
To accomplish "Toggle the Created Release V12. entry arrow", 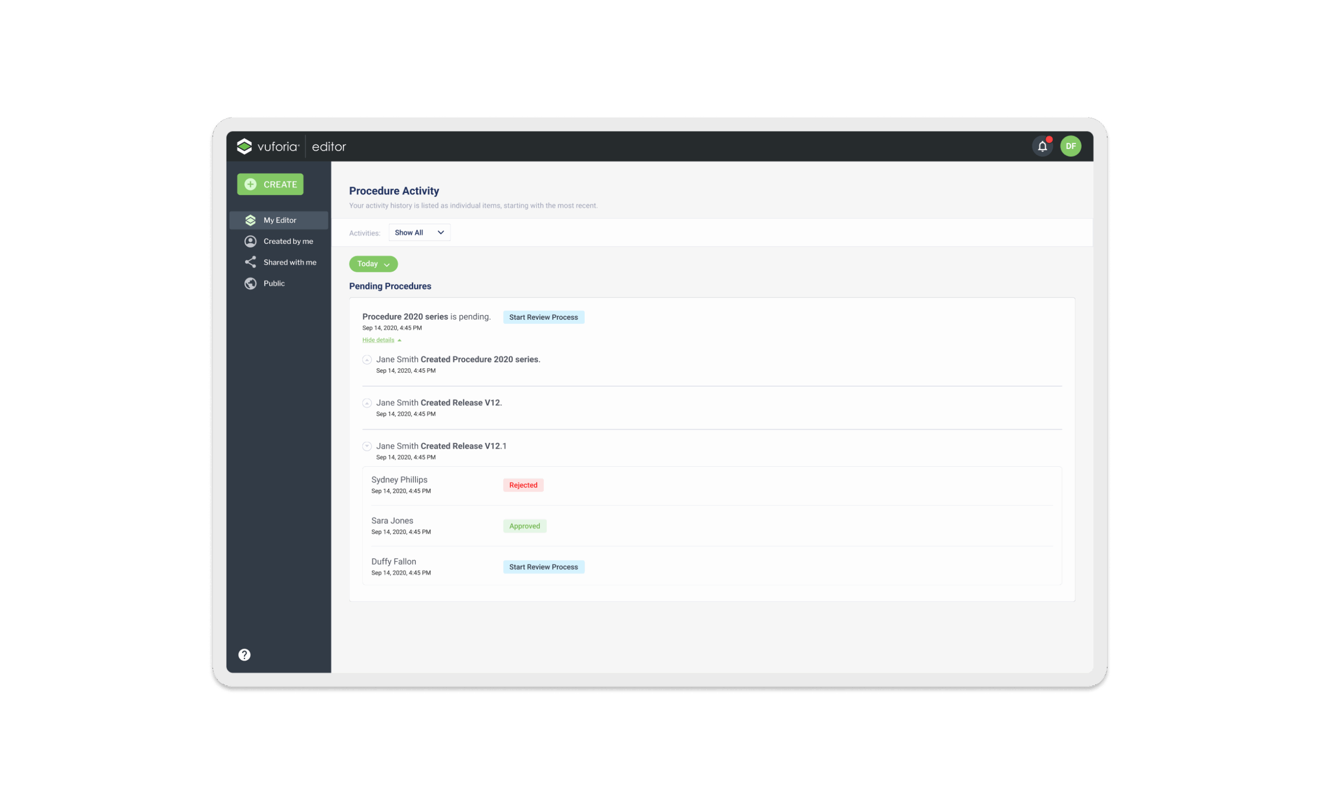I will pyautogui.click(x=367, y=403).
